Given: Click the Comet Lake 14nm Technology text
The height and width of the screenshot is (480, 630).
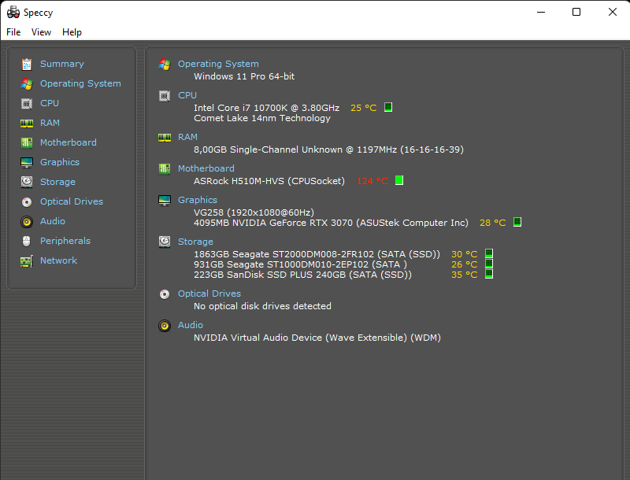Looking at the screenshot, I should [262, 118].
